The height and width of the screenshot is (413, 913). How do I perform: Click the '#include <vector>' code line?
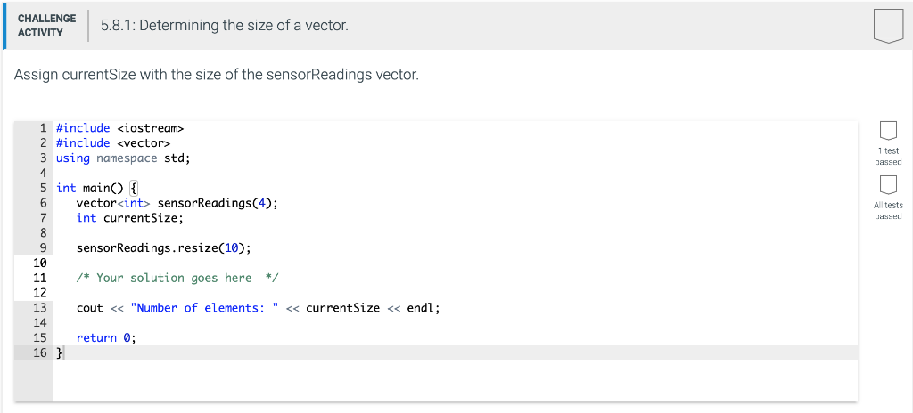[112, 143]
